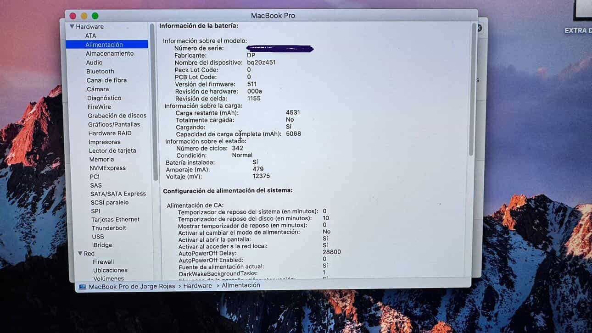This screenshot has height=333, width=592.
Task: Click 'Alimentación' in the bottom path bar
Action: [241, 285]
